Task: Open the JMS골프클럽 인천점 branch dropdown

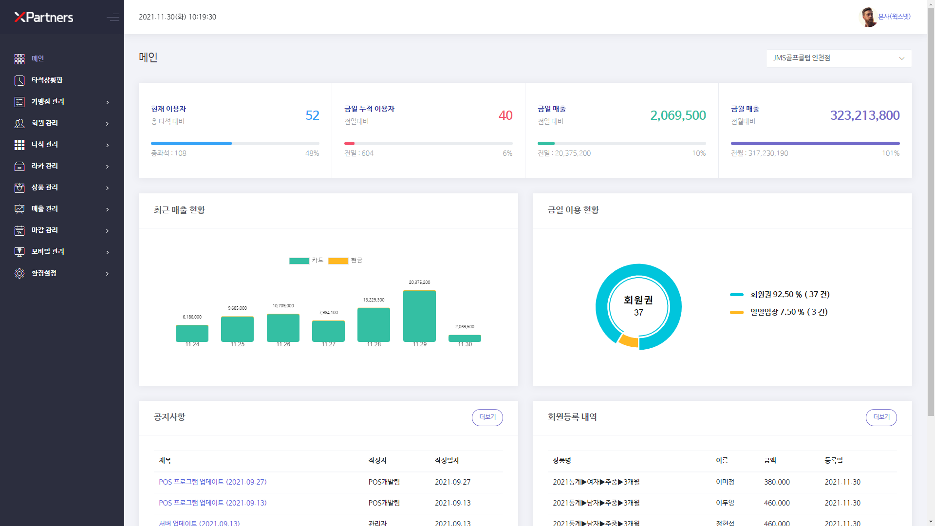Action: (839, 58)
